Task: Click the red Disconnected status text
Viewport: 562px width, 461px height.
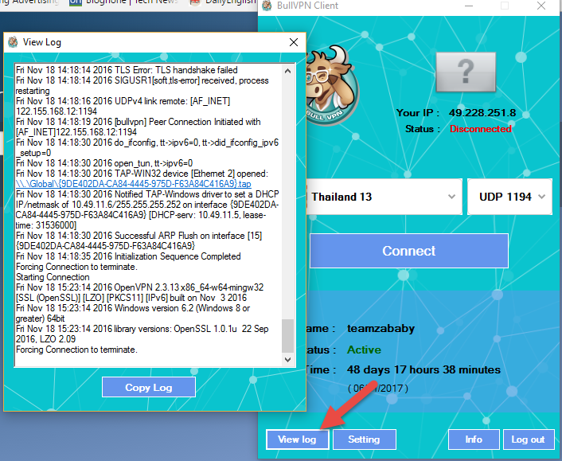Action: click(x=481, y=129)
